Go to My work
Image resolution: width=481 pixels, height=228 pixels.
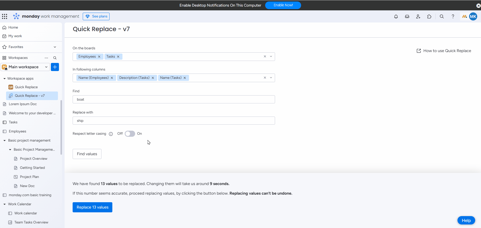[15, 36]
